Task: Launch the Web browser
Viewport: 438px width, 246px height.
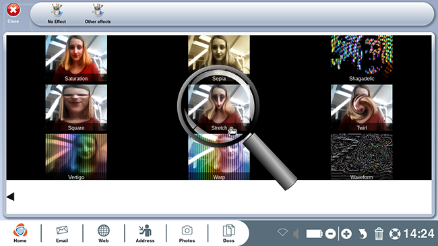Action: (103, 233)
